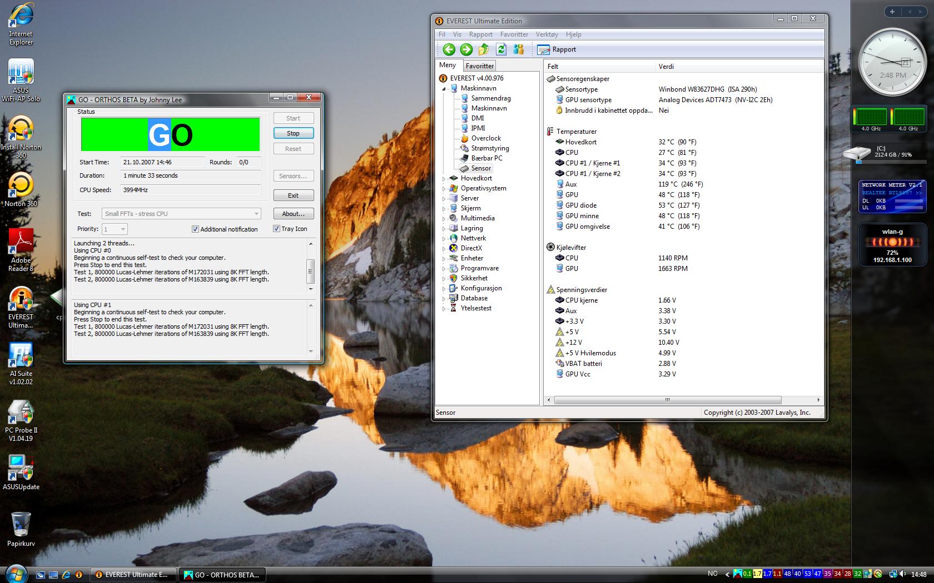Viewport: 934px width, 583px height.
Task: Switch to the Meny tab
Action: [x=448, y=65]
